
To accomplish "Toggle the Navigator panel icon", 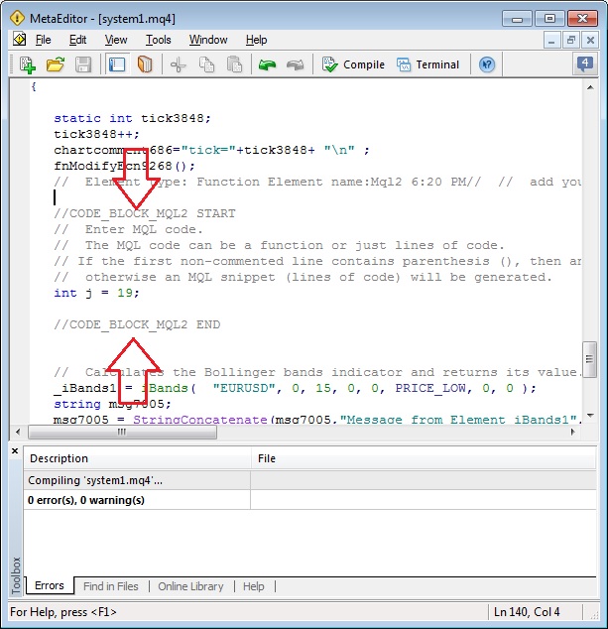I will click(117, 64).
